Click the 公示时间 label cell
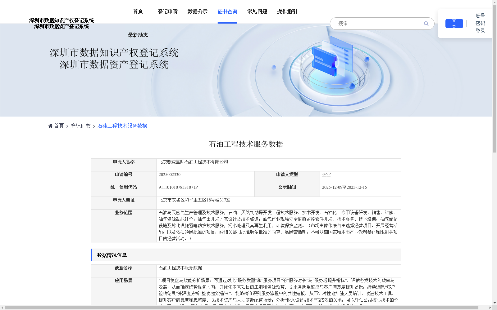 point(287,190)
